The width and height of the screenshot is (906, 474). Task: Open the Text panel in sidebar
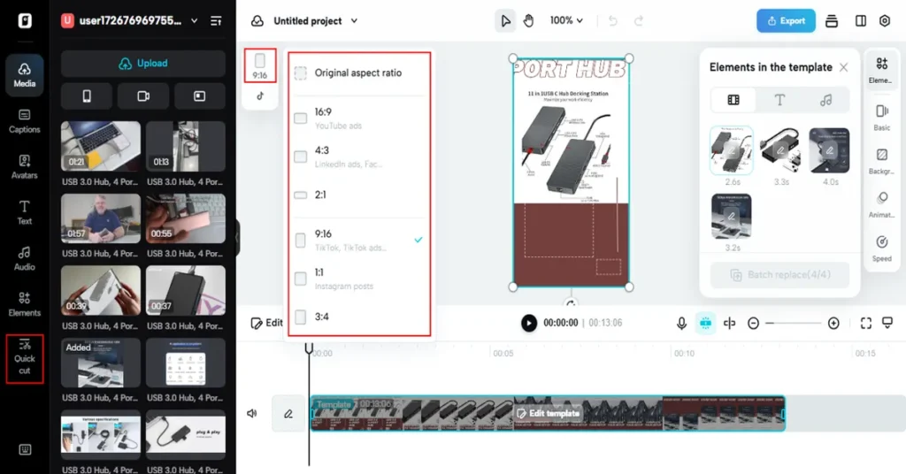tap(24, 212)
